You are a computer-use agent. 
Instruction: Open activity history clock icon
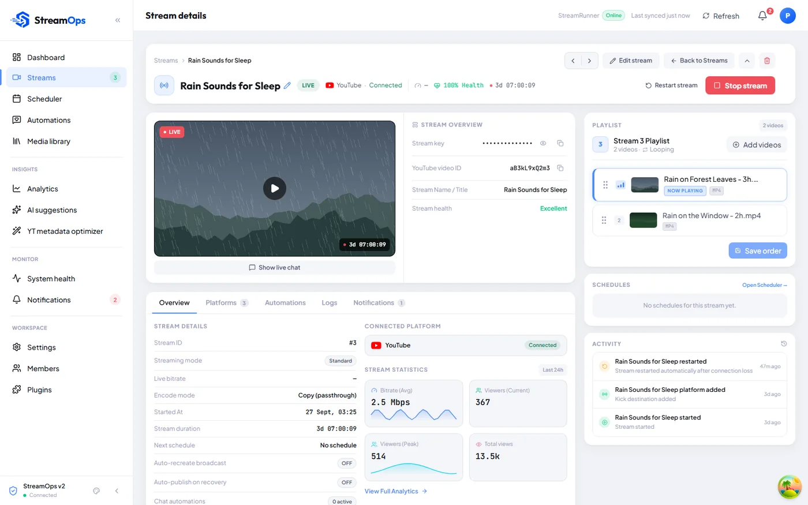(784, 344)
